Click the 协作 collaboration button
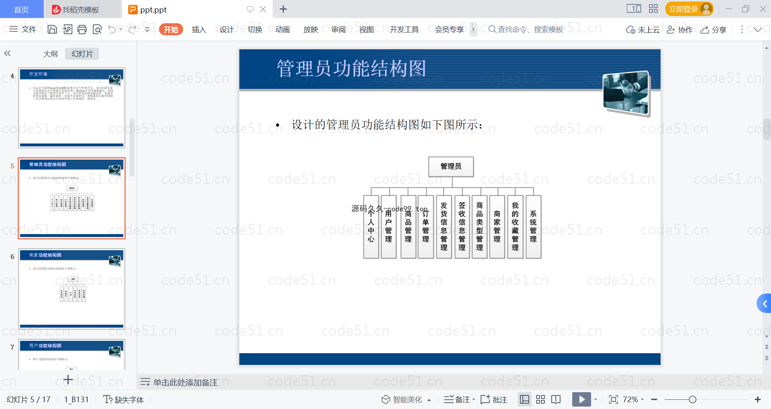The width and height of the screenshot is (771, 409). click(x=679, y=30)
